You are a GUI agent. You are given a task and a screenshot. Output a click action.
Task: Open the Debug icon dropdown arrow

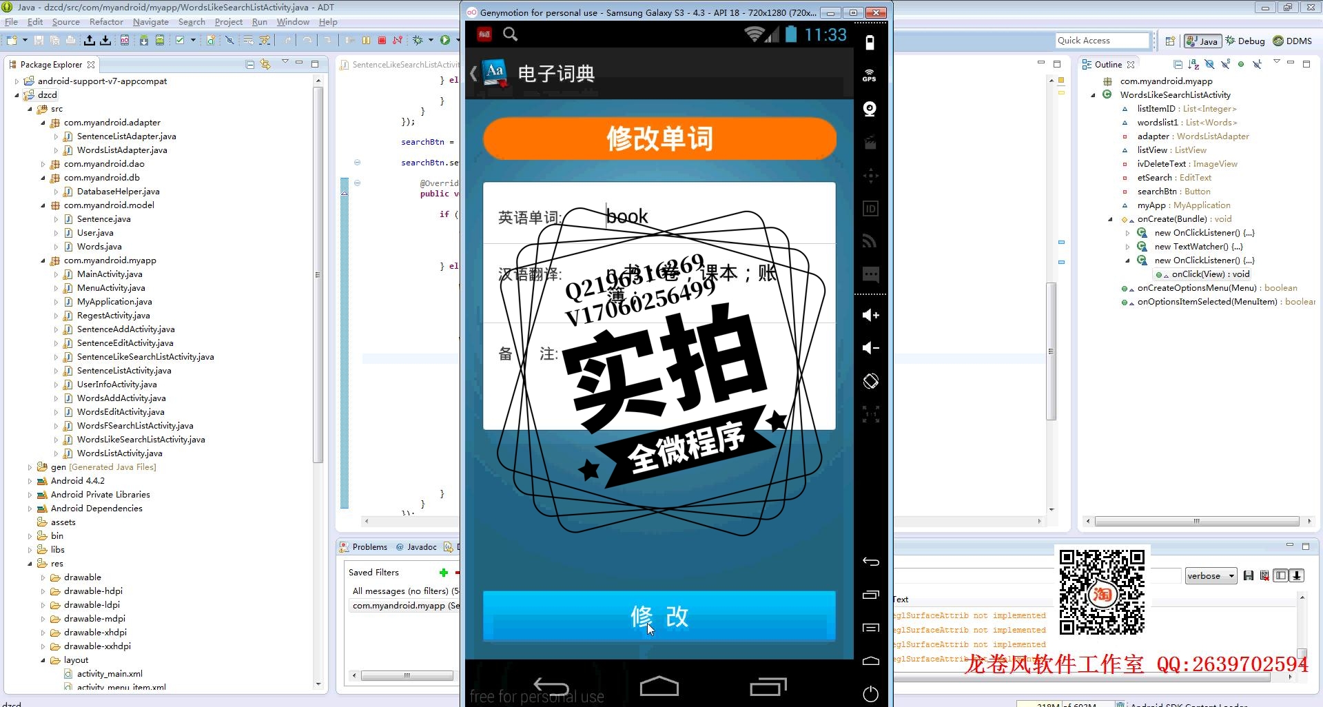click(x=431, y=41)
